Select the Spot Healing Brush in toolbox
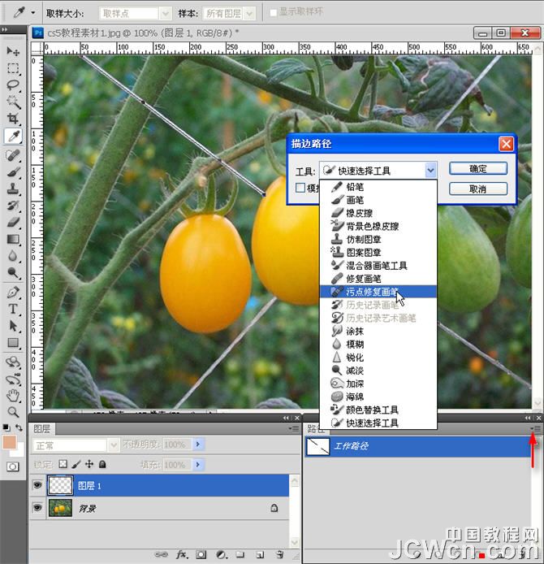 coord(13,155)
